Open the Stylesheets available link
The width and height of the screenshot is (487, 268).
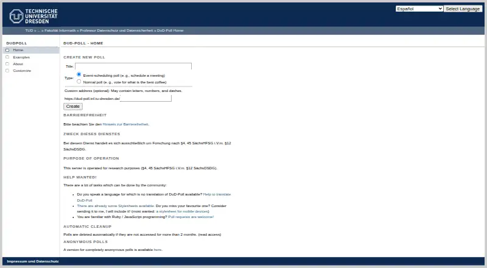pyautogui.click(x=116, y=206)
